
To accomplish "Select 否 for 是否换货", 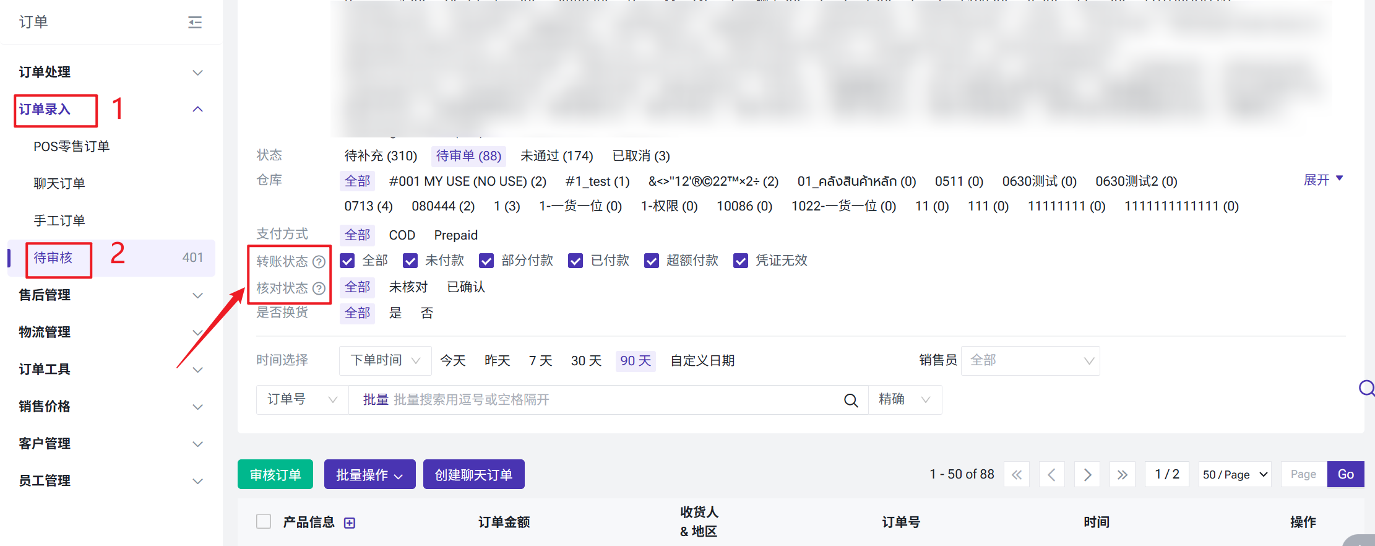I will [426, 313].
